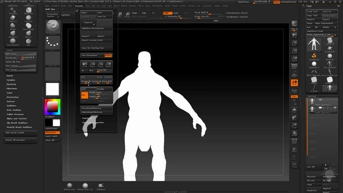The width and height of the screenshot is (343, 193).
Task: Expand the Elasticity brush submenu
Action: pos(11,84)
